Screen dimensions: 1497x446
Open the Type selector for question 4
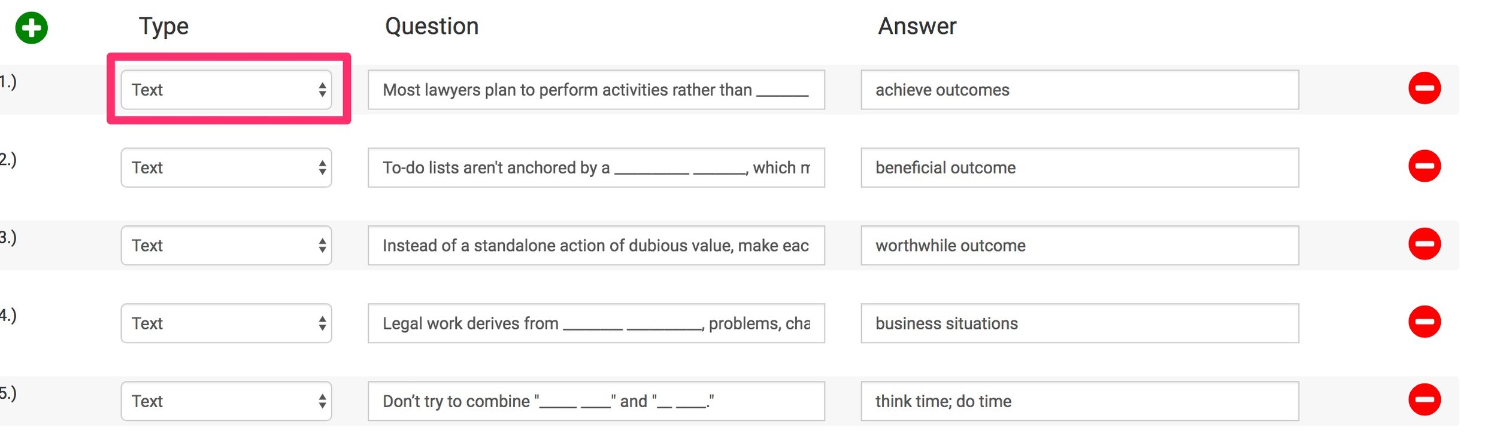click(226, 323)
